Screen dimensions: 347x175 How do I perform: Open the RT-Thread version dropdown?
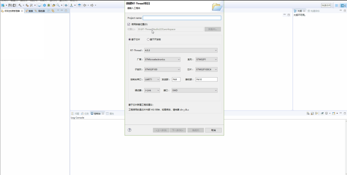coord(181,50)
